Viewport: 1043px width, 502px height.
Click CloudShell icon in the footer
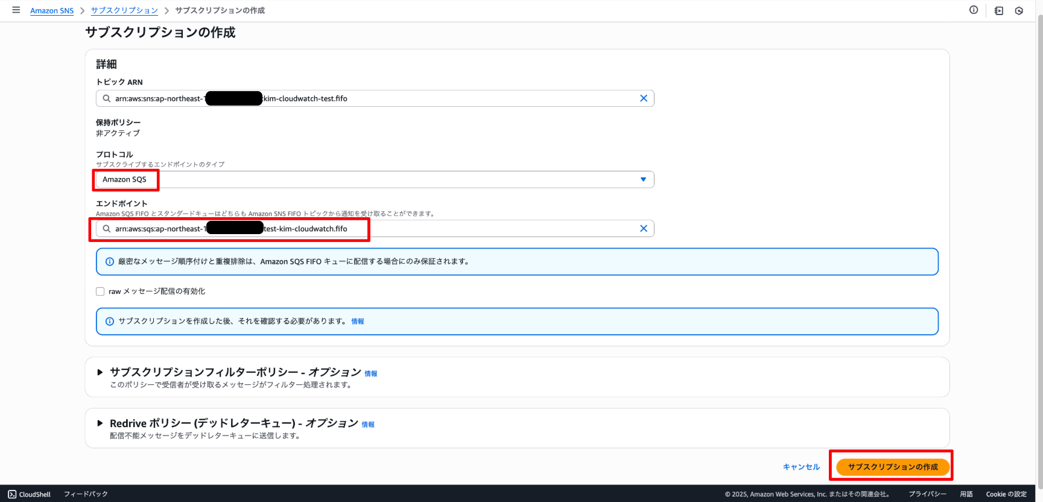[x=12, y=494]
